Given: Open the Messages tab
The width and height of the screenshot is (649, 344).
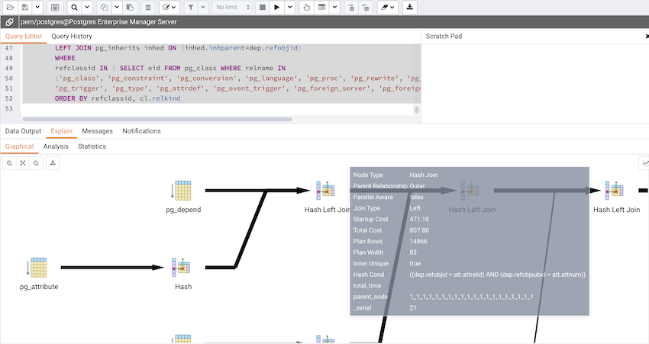Looking at the screenshot, I should 97,131.
